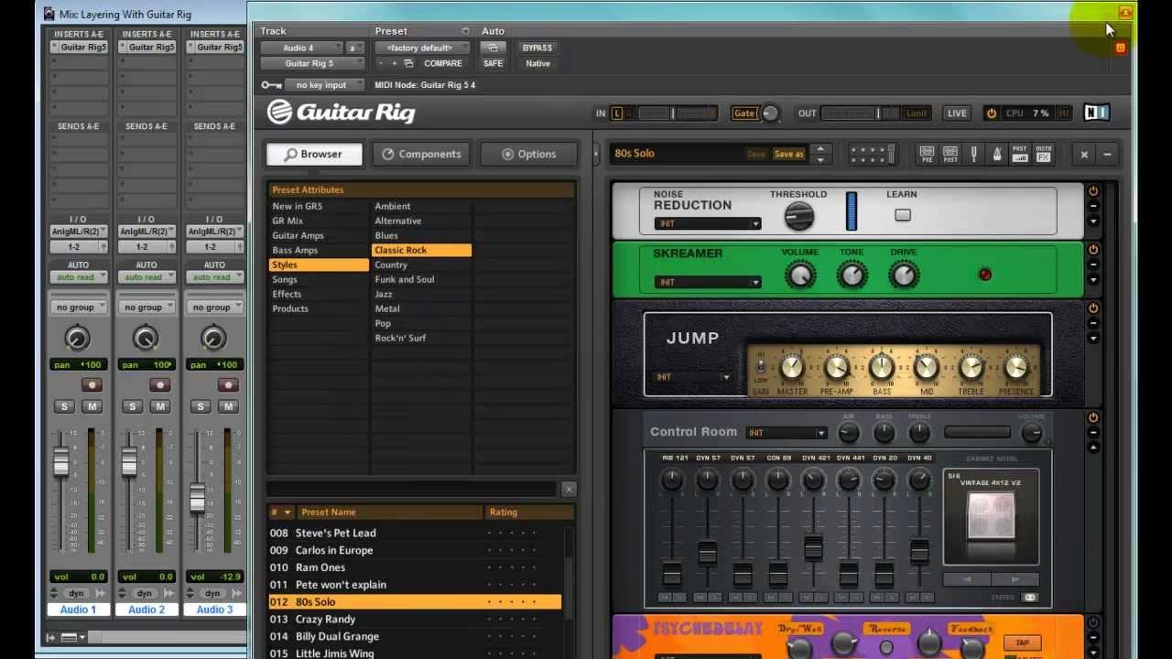Click the Audio 1 volume fader
1172x659 pixels.
60,463
